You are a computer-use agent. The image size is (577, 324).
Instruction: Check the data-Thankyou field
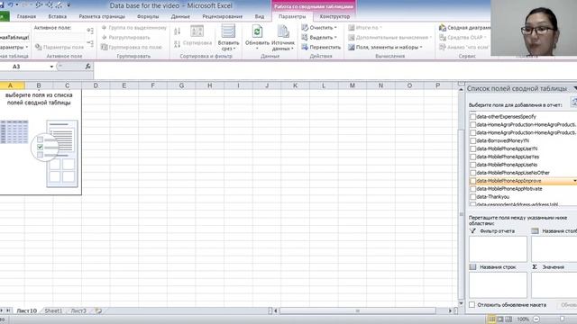[472, 197]
